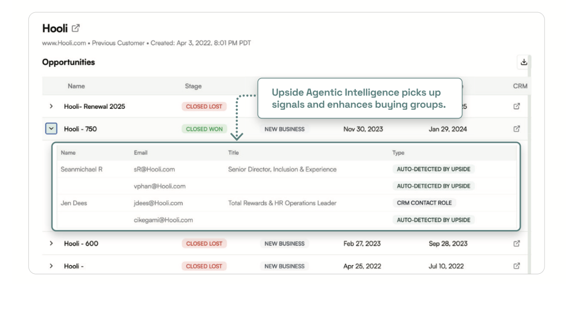This screenshot has height=311, width=566.
Task: Click email jdees@Hooli.com
Action: click(158, 203)
